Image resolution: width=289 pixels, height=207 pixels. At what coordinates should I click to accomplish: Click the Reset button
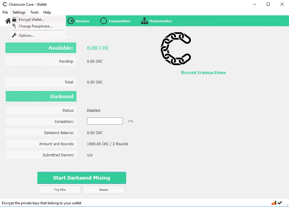[104, 190]
